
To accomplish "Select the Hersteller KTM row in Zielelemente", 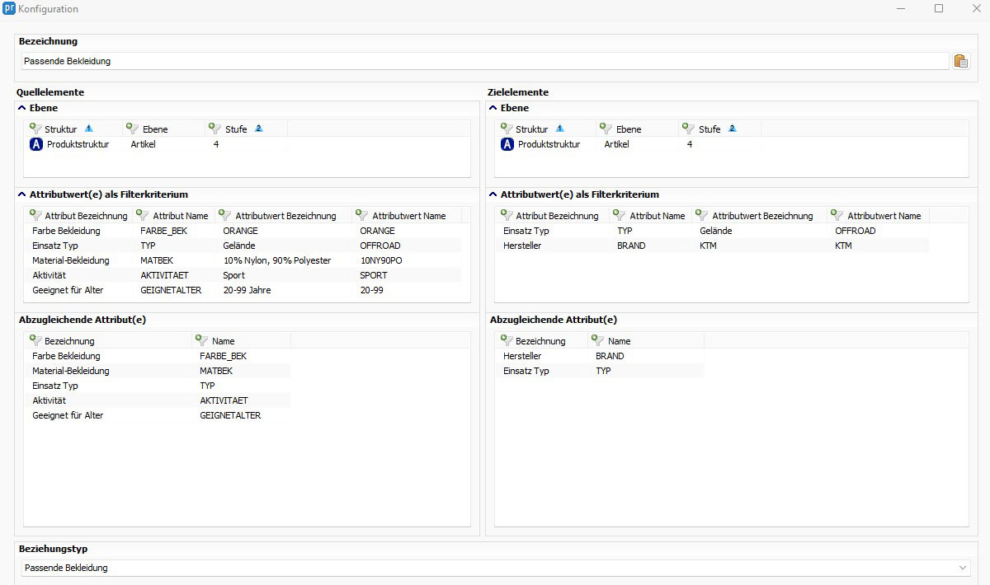I will point(521,246).
